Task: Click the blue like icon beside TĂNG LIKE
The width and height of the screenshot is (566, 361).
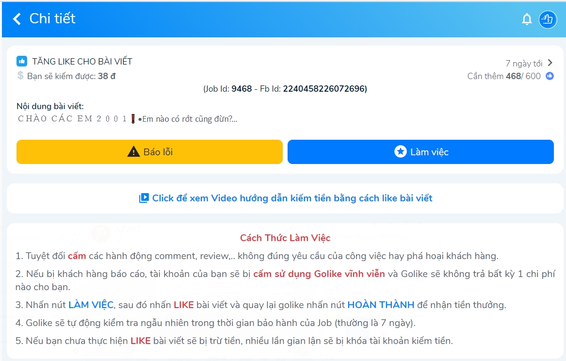Action: pos(22,61)
